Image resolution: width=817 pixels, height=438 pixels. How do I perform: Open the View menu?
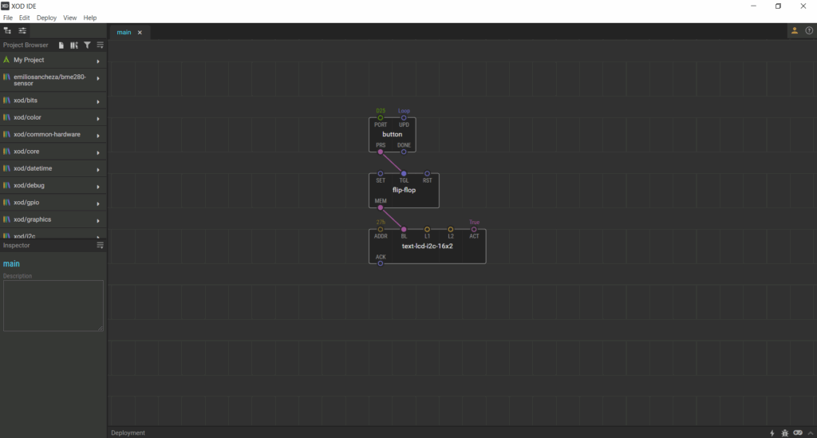[70, 18]
